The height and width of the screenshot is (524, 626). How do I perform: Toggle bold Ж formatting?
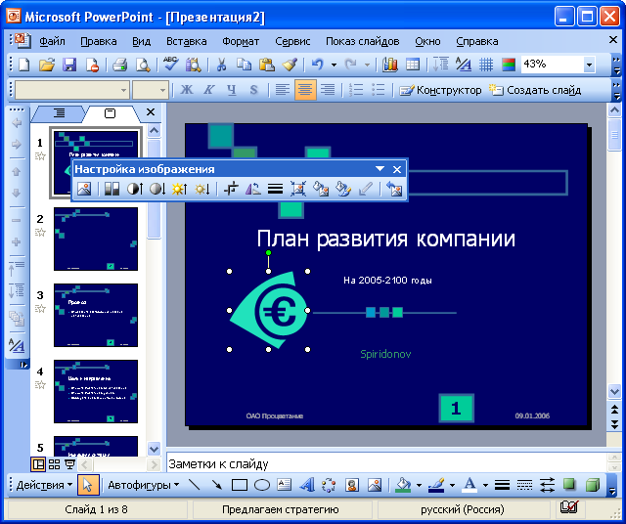tap(187, 90)
